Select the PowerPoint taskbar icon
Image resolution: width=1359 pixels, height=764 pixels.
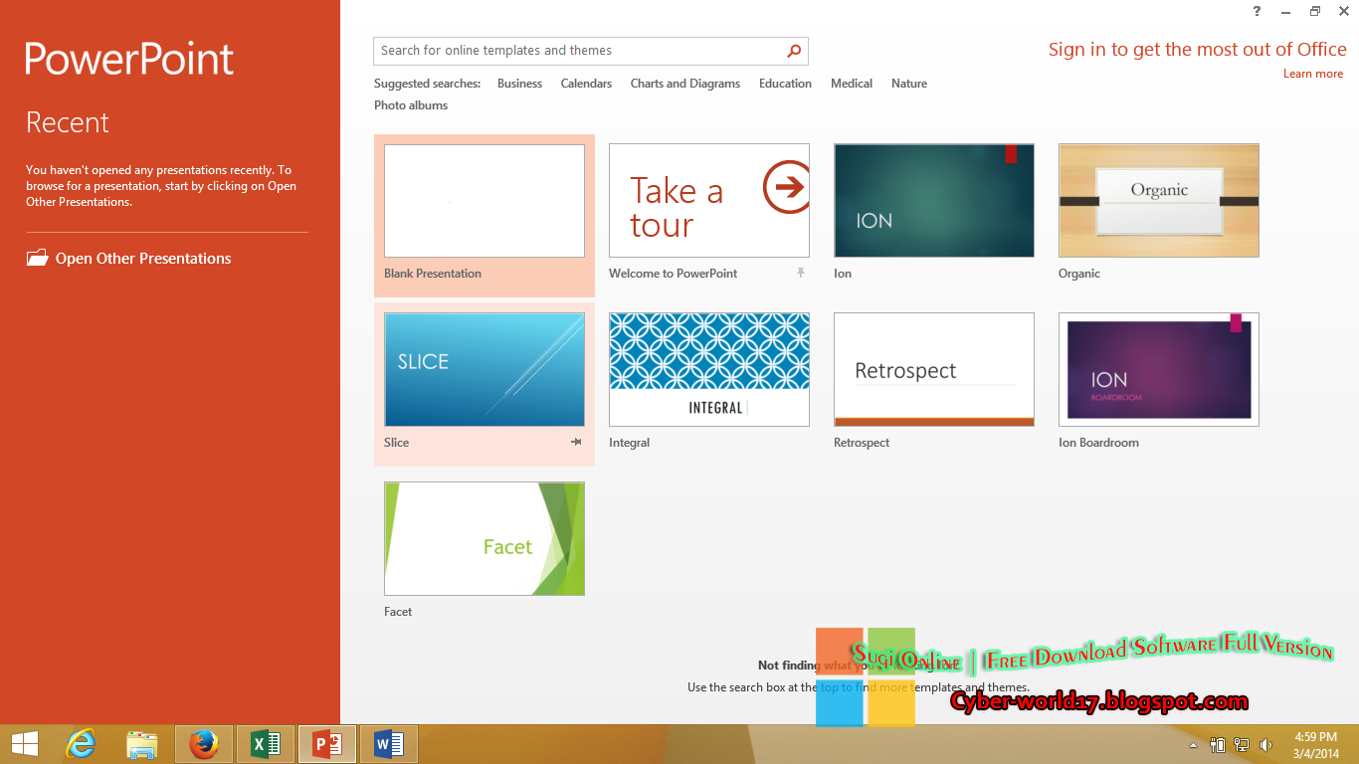tap(327, 744)
